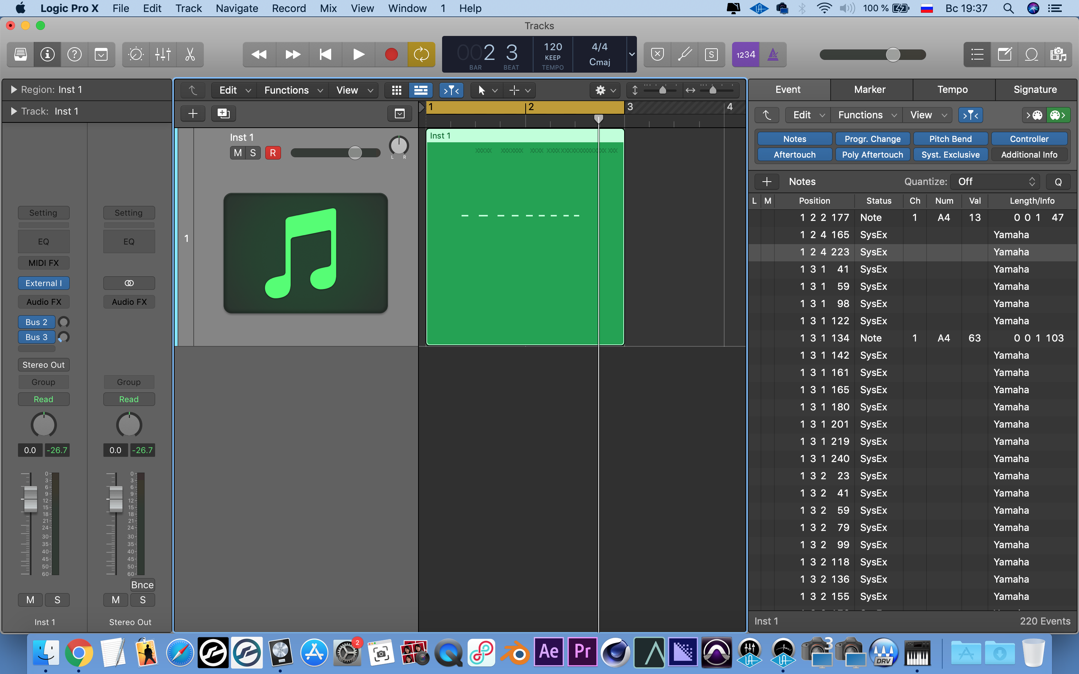Toggle Cycle mode button
The width and height of the screenshot is (1079, 674).
coord(421,54)
